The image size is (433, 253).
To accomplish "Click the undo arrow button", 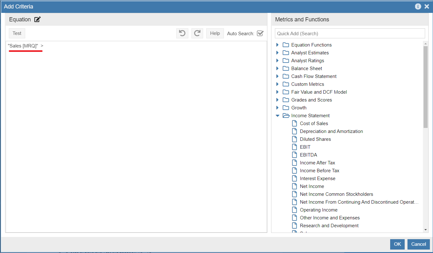I will [x=182, y=33].
